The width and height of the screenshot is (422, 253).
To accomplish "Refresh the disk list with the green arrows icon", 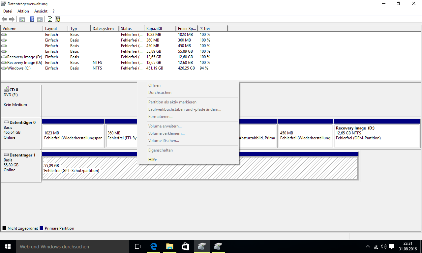I will 50,19.
